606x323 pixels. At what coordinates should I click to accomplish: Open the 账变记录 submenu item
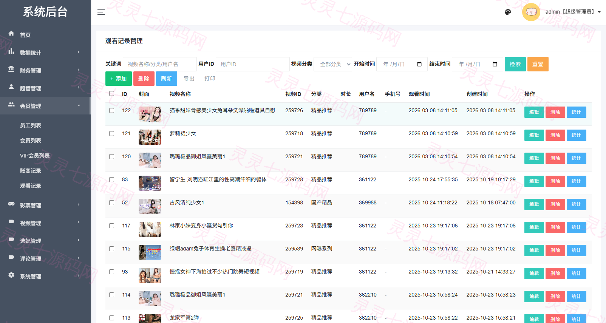coord(31,171)
